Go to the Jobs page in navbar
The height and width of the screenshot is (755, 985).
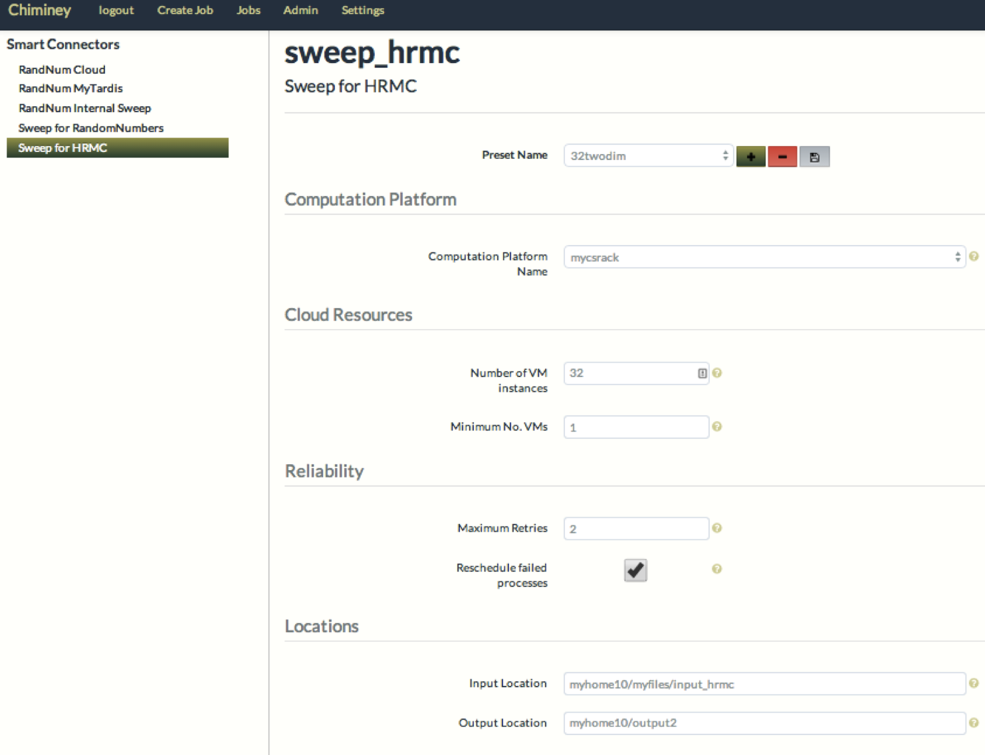tap(248, 11)
